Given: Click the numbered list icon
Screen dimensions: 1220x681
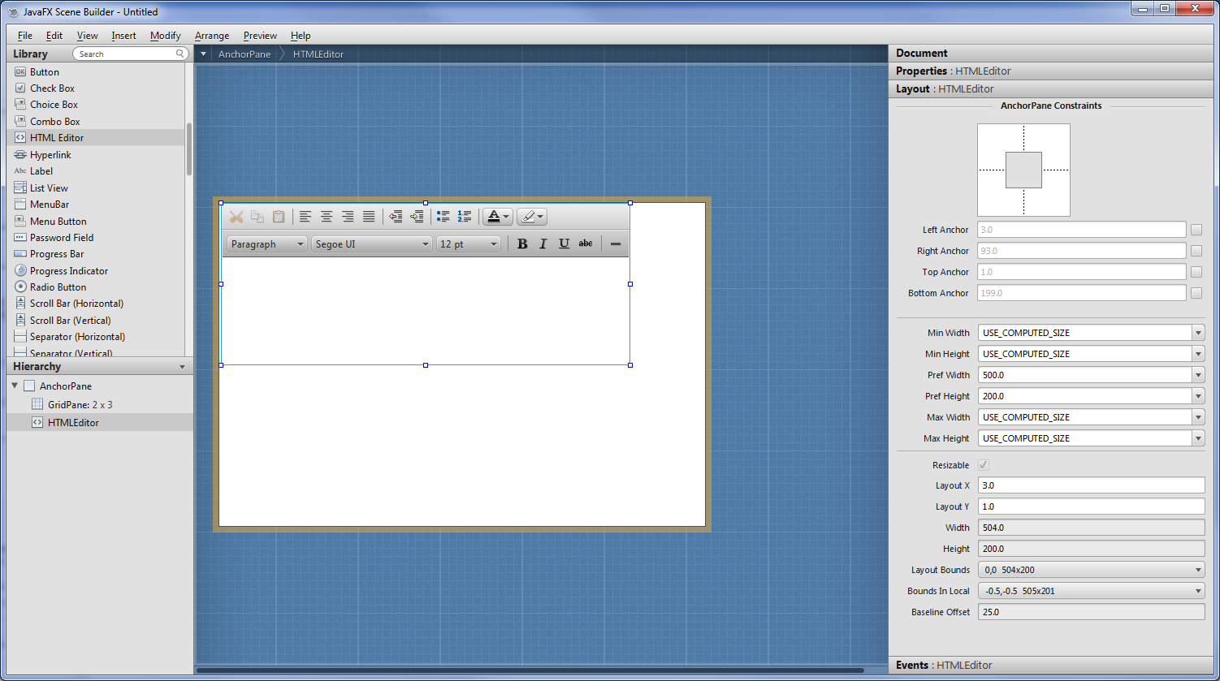Looking at the screenshot, I should (x=464, y=217).
